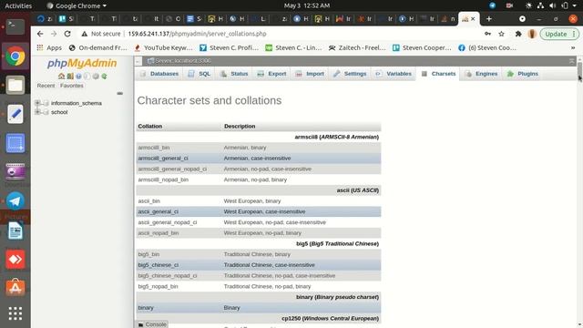Screen dimensions: 583x328
Task: Click the Chrome Update button
Action: pyautogui.click(x=559, y=34)
